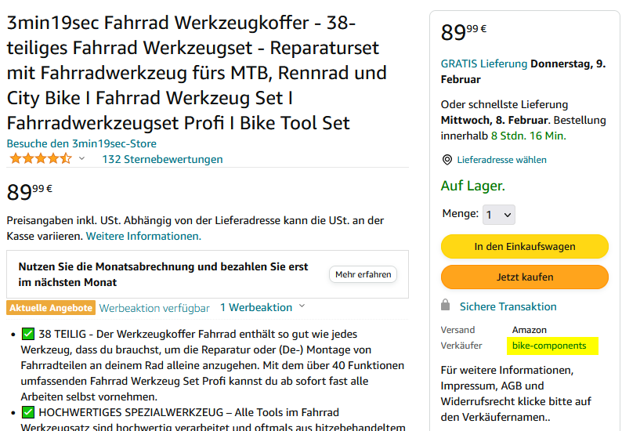Click the star rating icons
Screen dimensions: 622x431
tap(39, 159)
